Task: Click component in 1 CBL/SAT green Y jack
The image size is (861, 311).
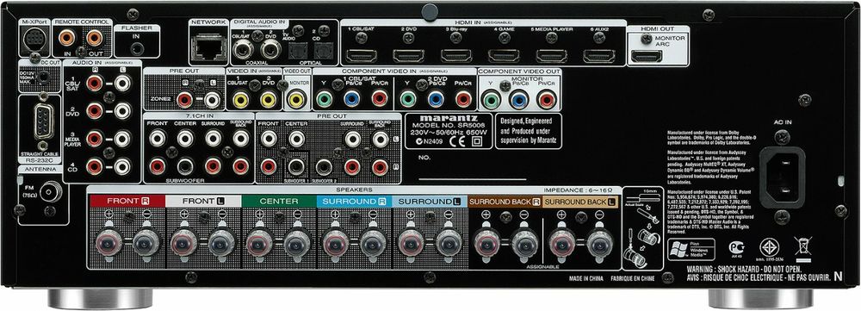Action: point(325,99)
